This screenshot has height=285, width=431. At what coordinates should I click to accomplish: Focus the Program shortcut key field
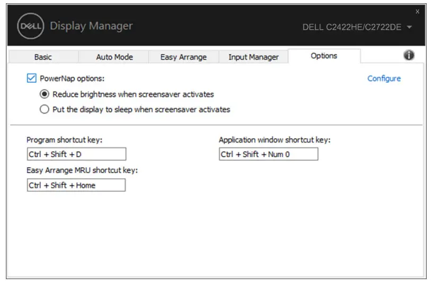[x=76, y=154]
